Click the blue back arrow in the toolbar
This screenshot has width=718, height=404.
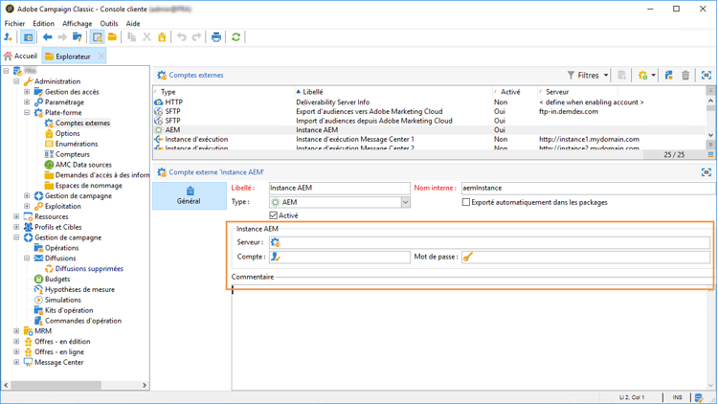47,37
